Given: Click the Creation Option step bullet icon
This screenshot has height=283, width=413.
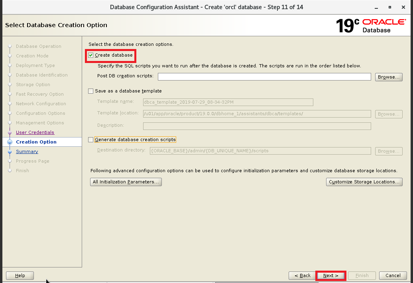Looking at the screenshot, I should (10, 142).
